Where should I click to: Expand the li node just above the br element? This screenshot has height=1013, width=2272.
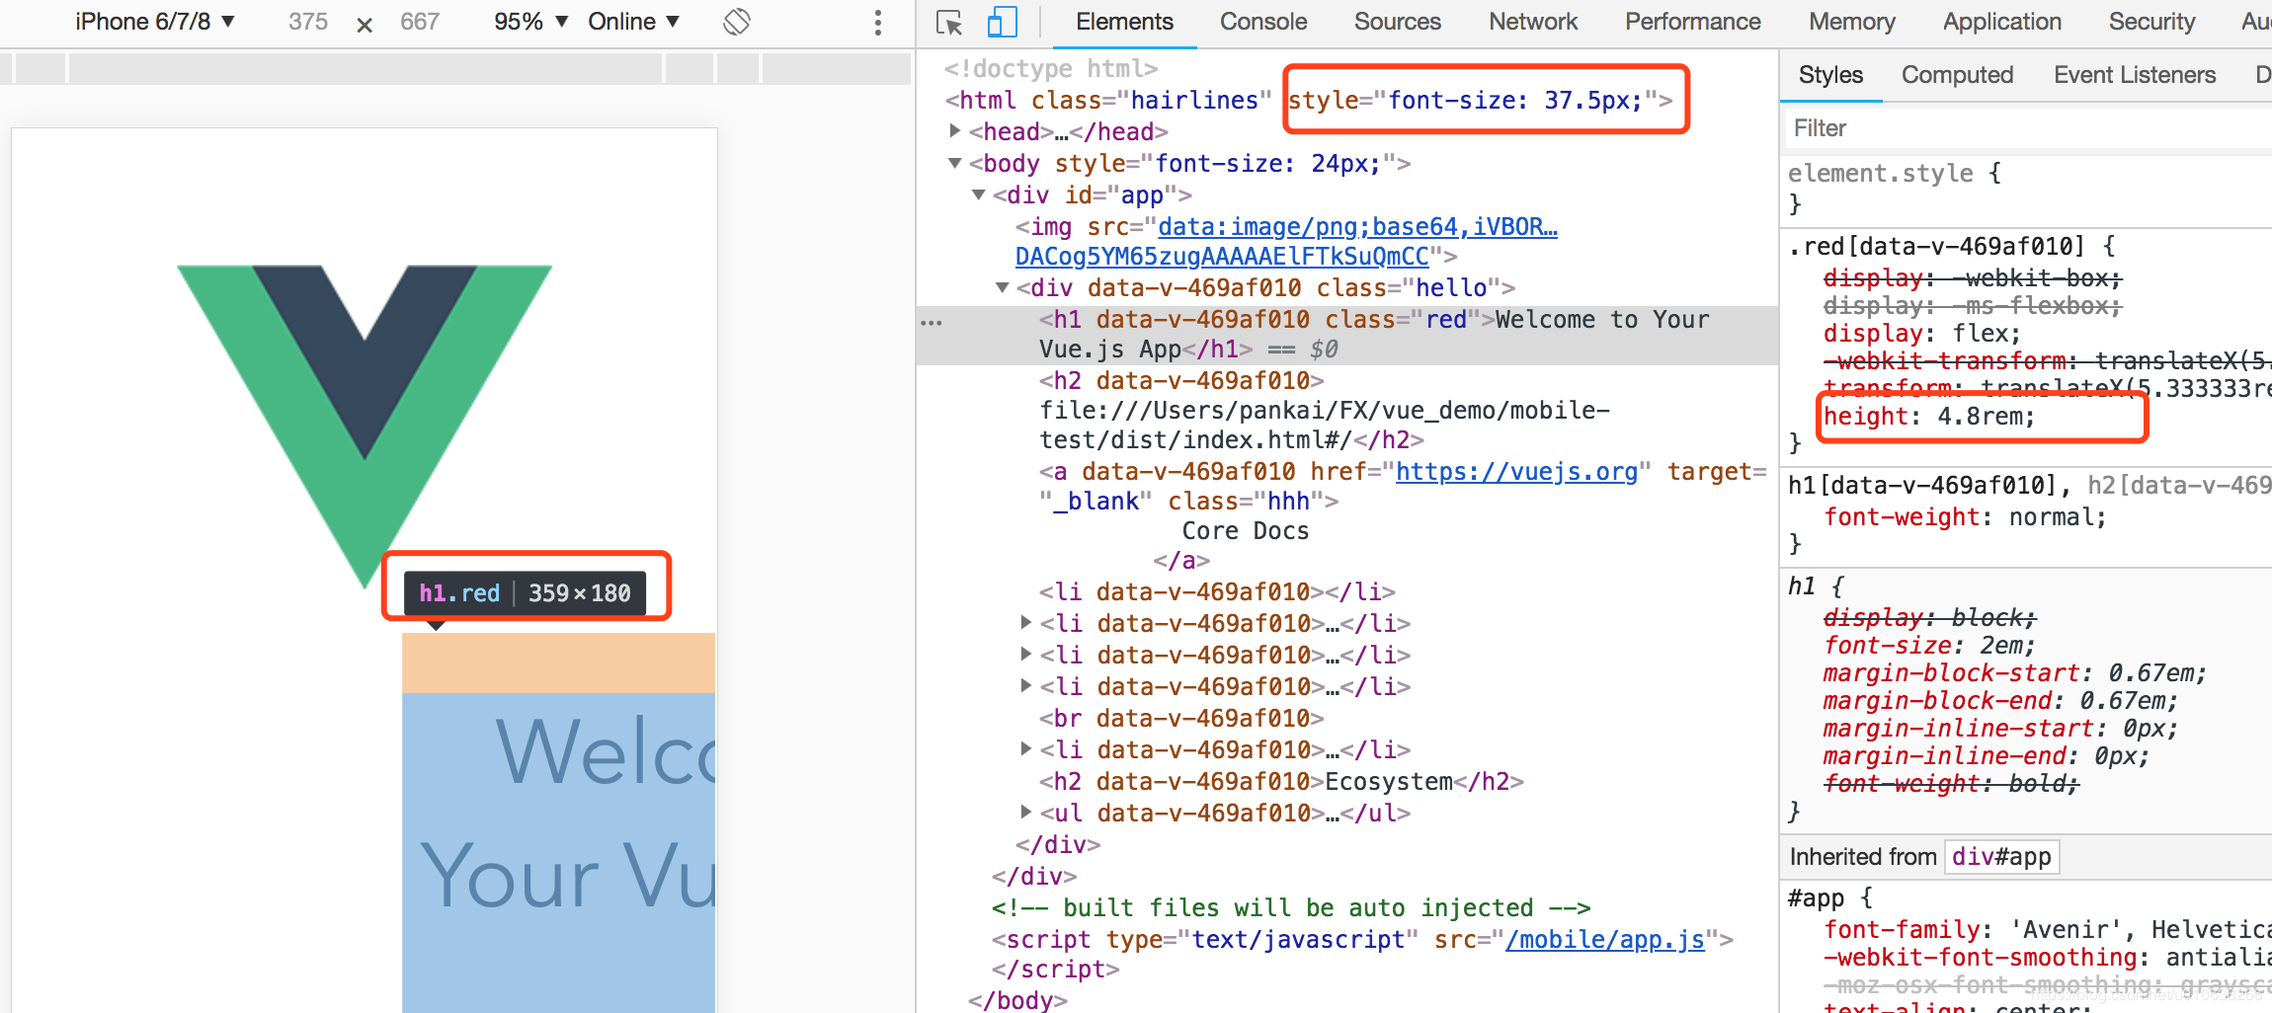[x=1026, y=685]
